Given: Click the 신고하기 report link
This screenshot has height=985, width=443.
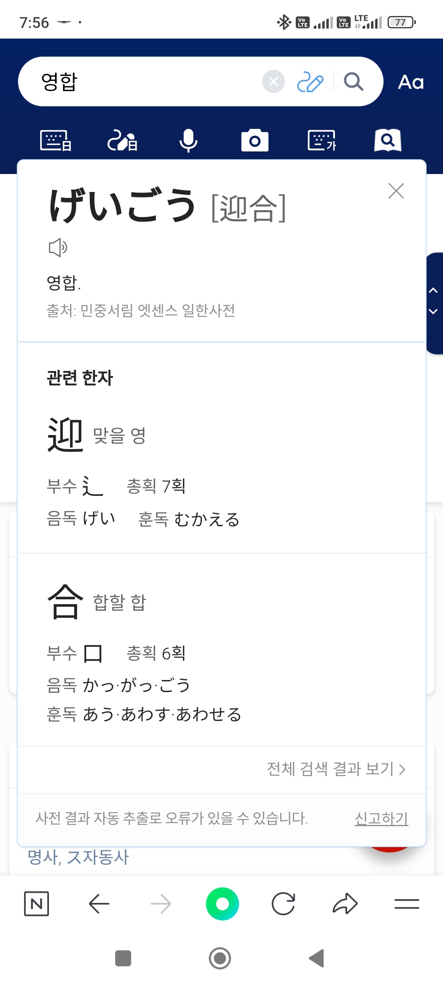Looking at the screenshot, I should [x=381, y=818].
